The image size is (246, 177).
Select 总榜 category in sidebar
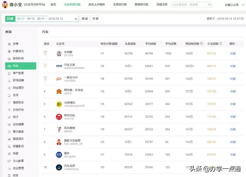15,44
